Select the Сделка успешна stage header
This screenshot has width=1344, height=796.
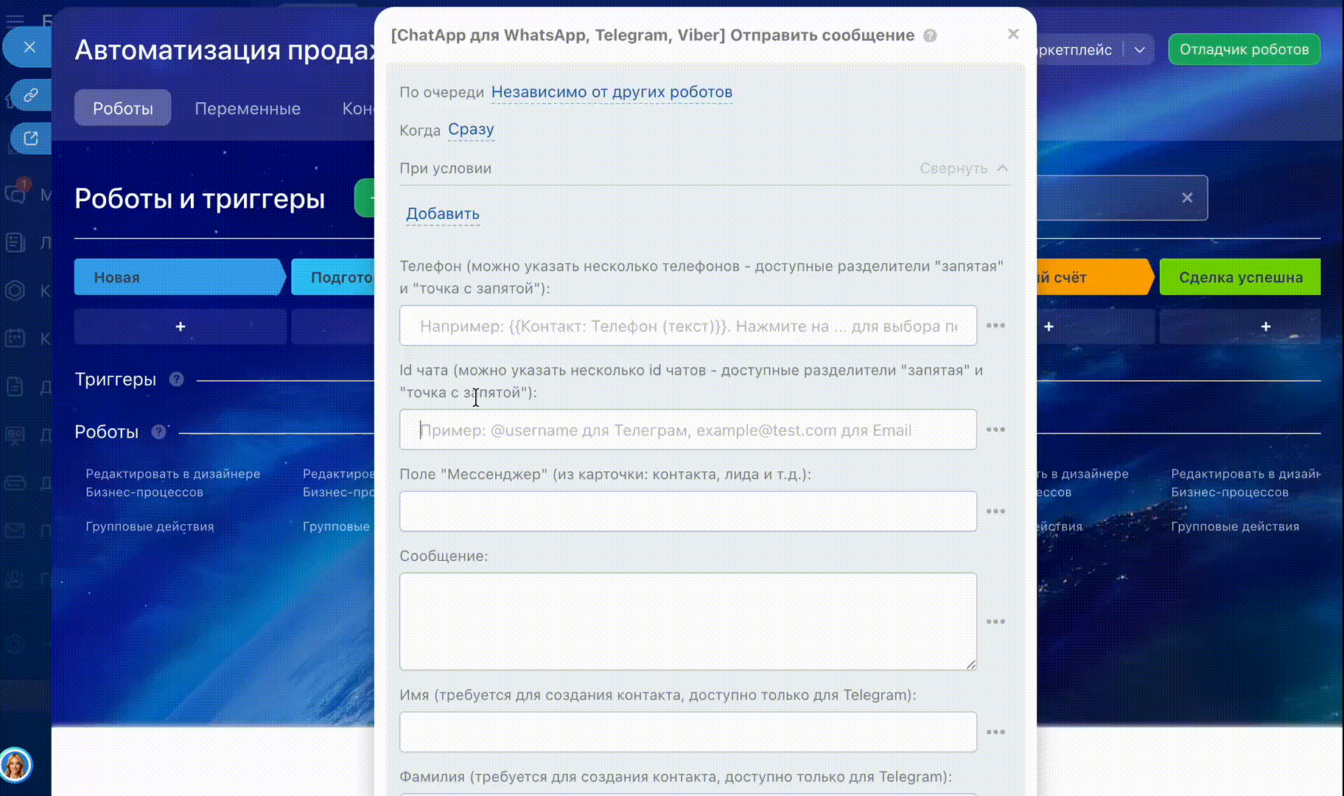coord(1240,277)
